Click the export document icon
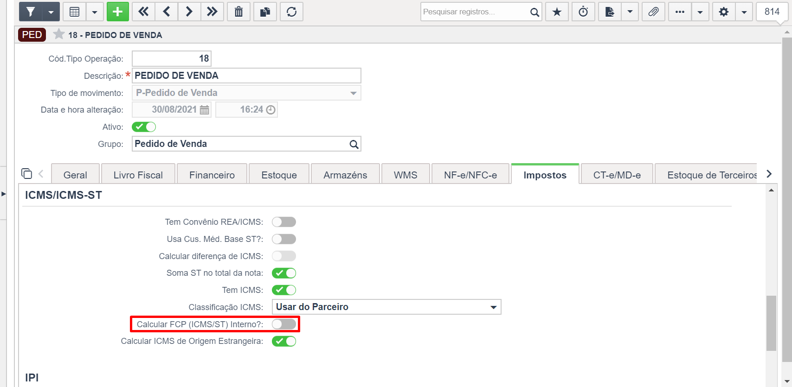The image size is (792, 387). click(610, 12)
